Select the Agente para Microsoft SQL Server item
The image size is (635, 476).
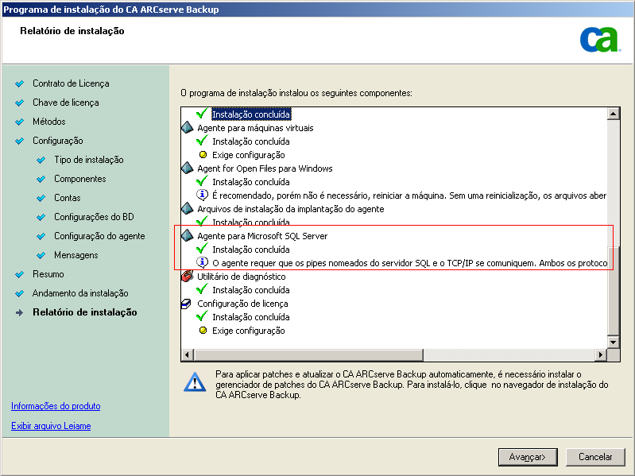point(262,236)
